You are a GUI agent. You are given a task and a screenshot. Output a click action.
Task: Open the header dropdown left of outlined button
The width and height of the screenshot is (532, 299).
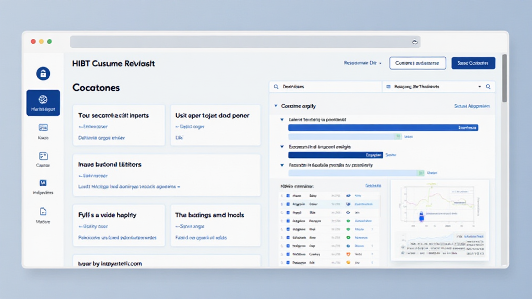coord(363,63)
